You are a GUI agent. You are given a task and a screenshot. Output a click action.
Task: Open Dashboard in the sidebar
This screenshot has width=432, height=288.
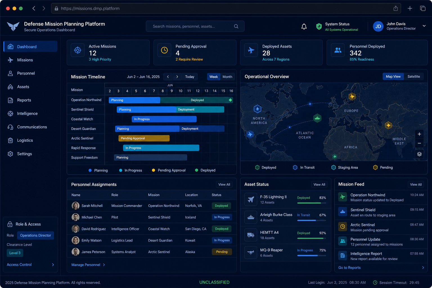30,47
